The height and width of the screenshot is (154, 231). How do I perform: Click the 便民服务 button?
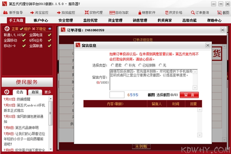27,82
